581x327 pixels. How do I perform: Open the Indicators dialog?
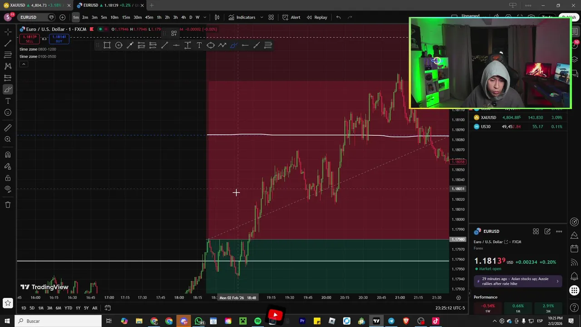[242, 17]
